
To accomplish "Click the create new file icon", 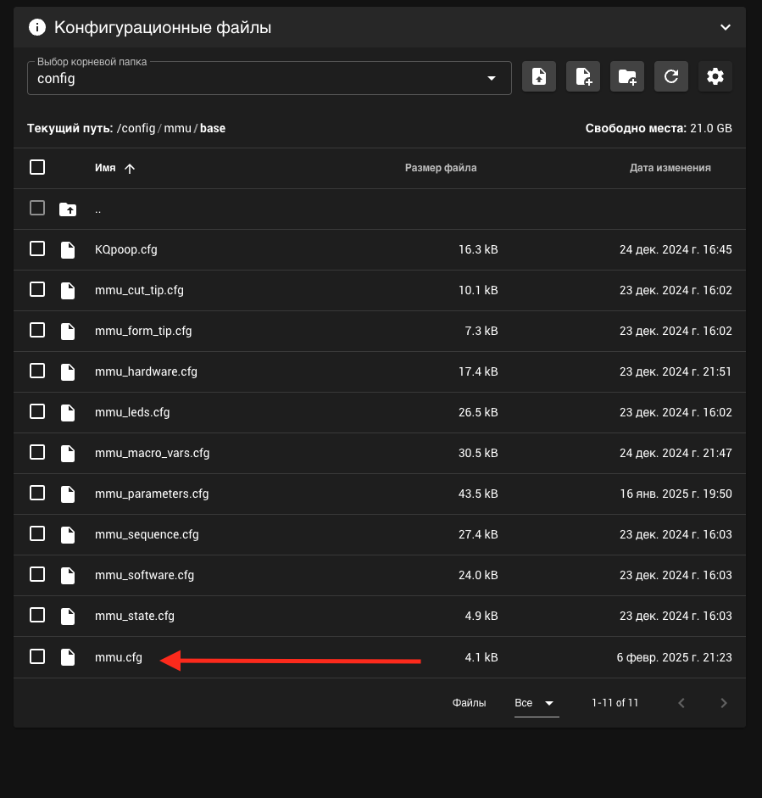I will click(x=583, y=77).
